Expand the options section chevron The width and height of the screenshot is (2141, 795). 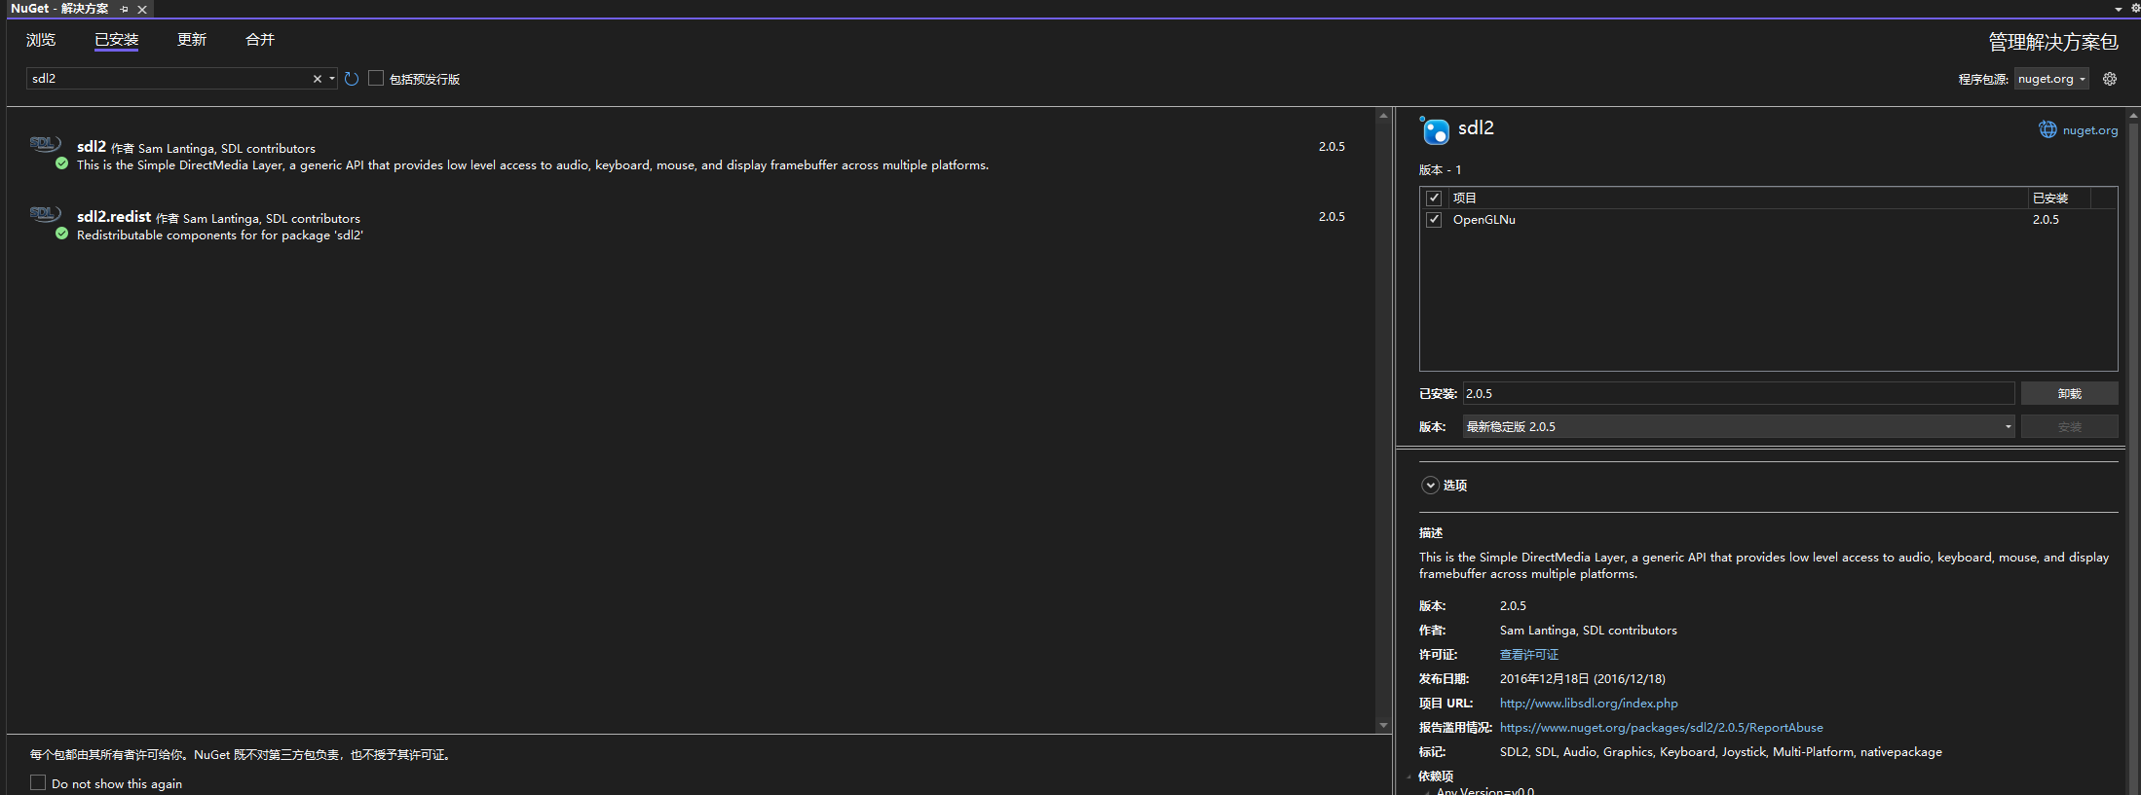click(x=1430, y=485)
